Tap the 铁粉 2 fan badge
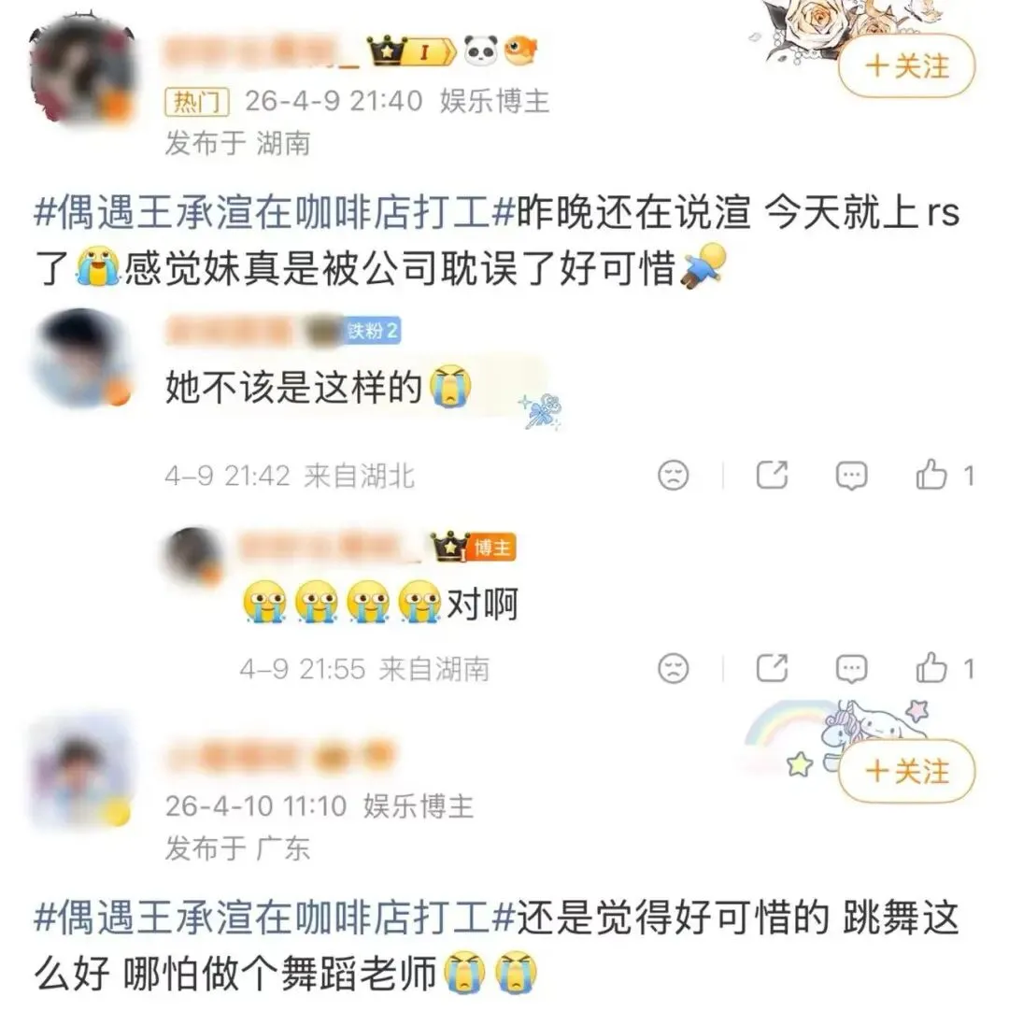1009x1011 pixels. point(372,331)
